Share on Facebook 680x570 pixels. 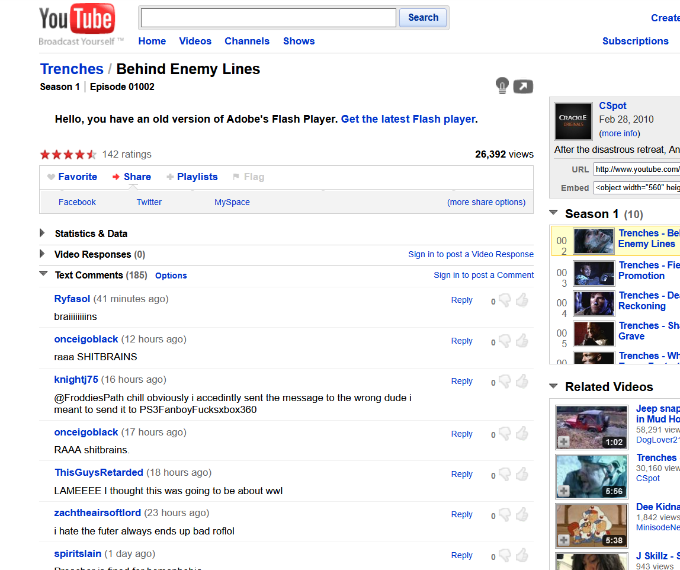tap(77, 202)
